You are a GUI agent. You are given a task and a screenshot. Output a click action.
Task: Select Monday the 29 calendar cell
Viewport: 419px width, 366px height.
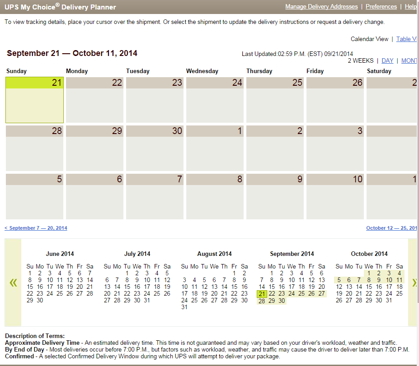[x=94, y=148]
